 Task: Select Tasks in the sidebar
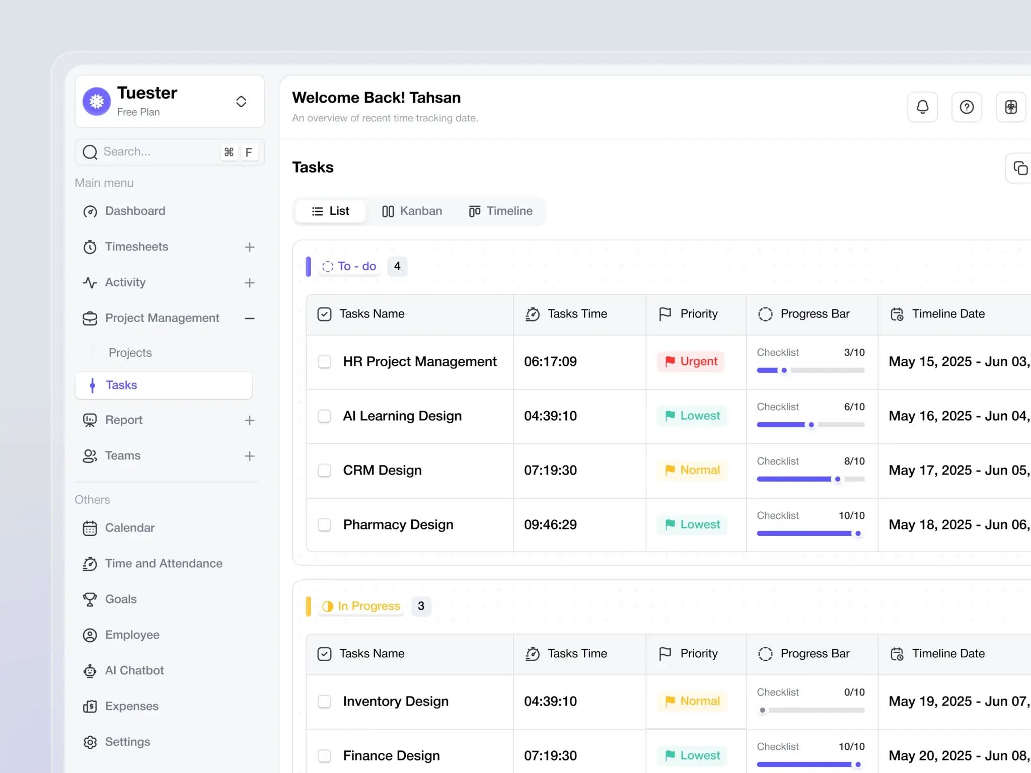click(164, 385)
